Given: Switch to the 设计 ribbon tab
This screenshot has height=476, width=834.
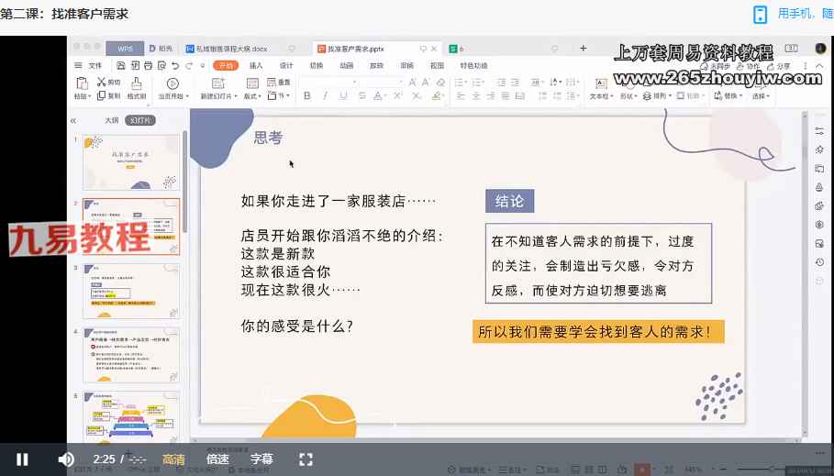Looking at the screenshot, I should point(286,66).
